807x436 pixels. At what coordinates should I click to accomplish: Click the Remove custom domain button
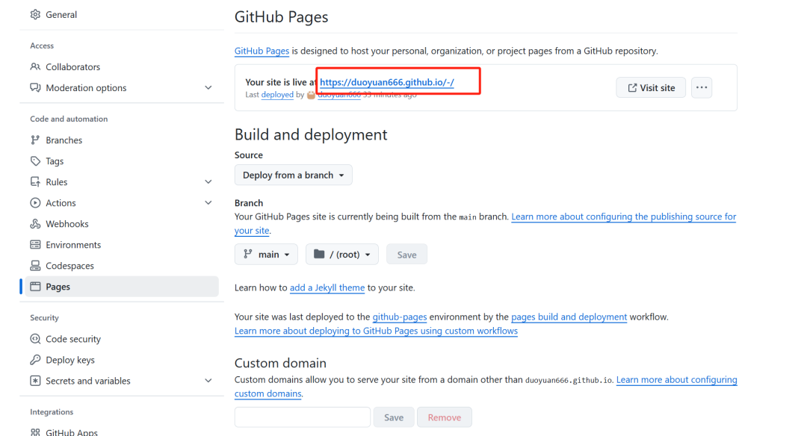444,417
